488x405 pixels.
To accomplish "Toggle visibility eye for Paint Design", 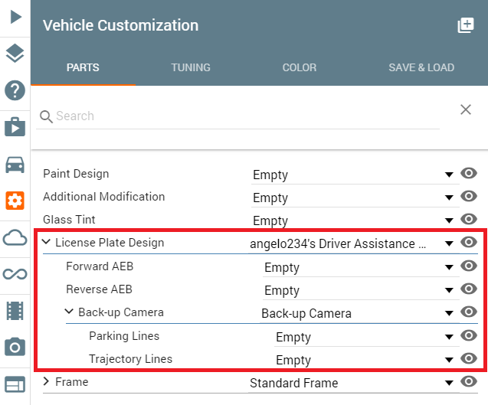I will (470, 174).
